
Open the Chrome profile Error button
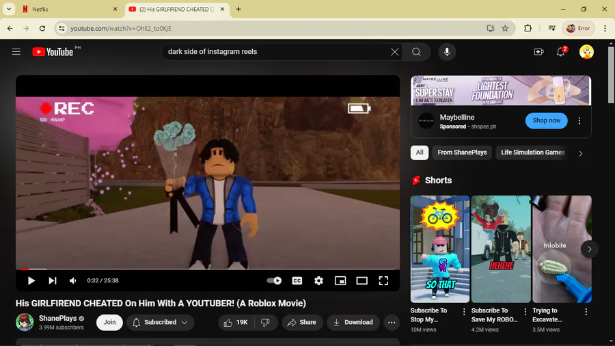(579, 28)
